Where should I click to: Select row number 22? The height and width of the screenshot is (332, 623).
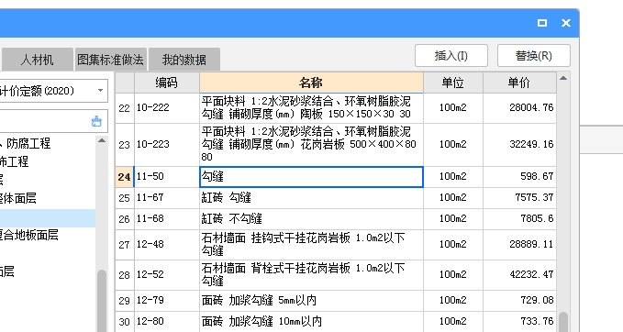click(125, 108)
